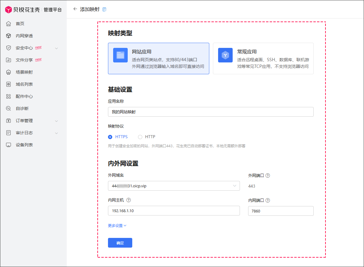Screen dimensions: 364x267
Task: Click the 贝锐花生壳 logo
Action: 22,10
